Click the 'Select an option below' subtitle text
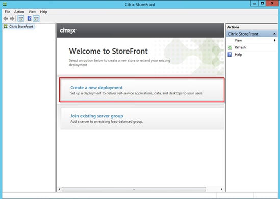The width and height of the screenshot is (280, 199). click(120, 63)
